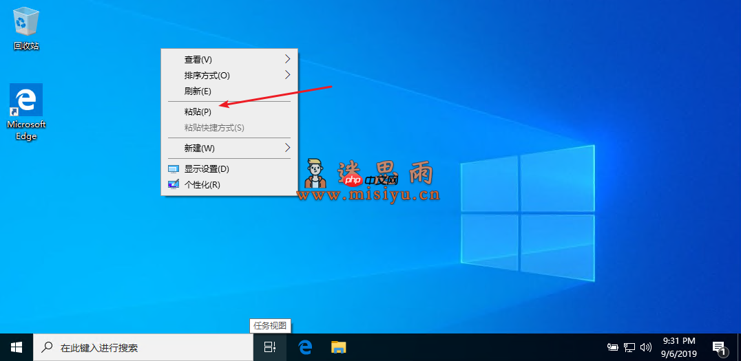Expand the 新建(W) submenu arrow

[288, 148]
